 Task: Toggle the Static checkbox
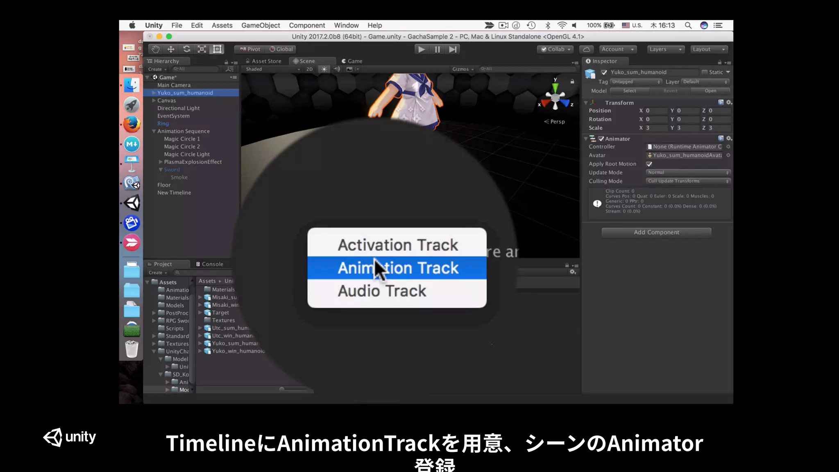tap(704, 72)
